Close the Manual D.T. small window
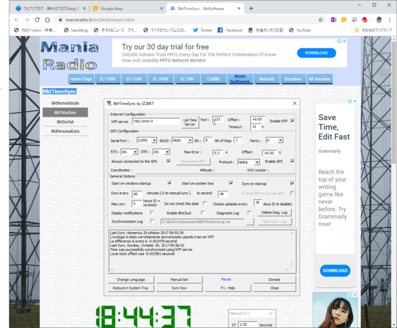 [x=270, y=313]
